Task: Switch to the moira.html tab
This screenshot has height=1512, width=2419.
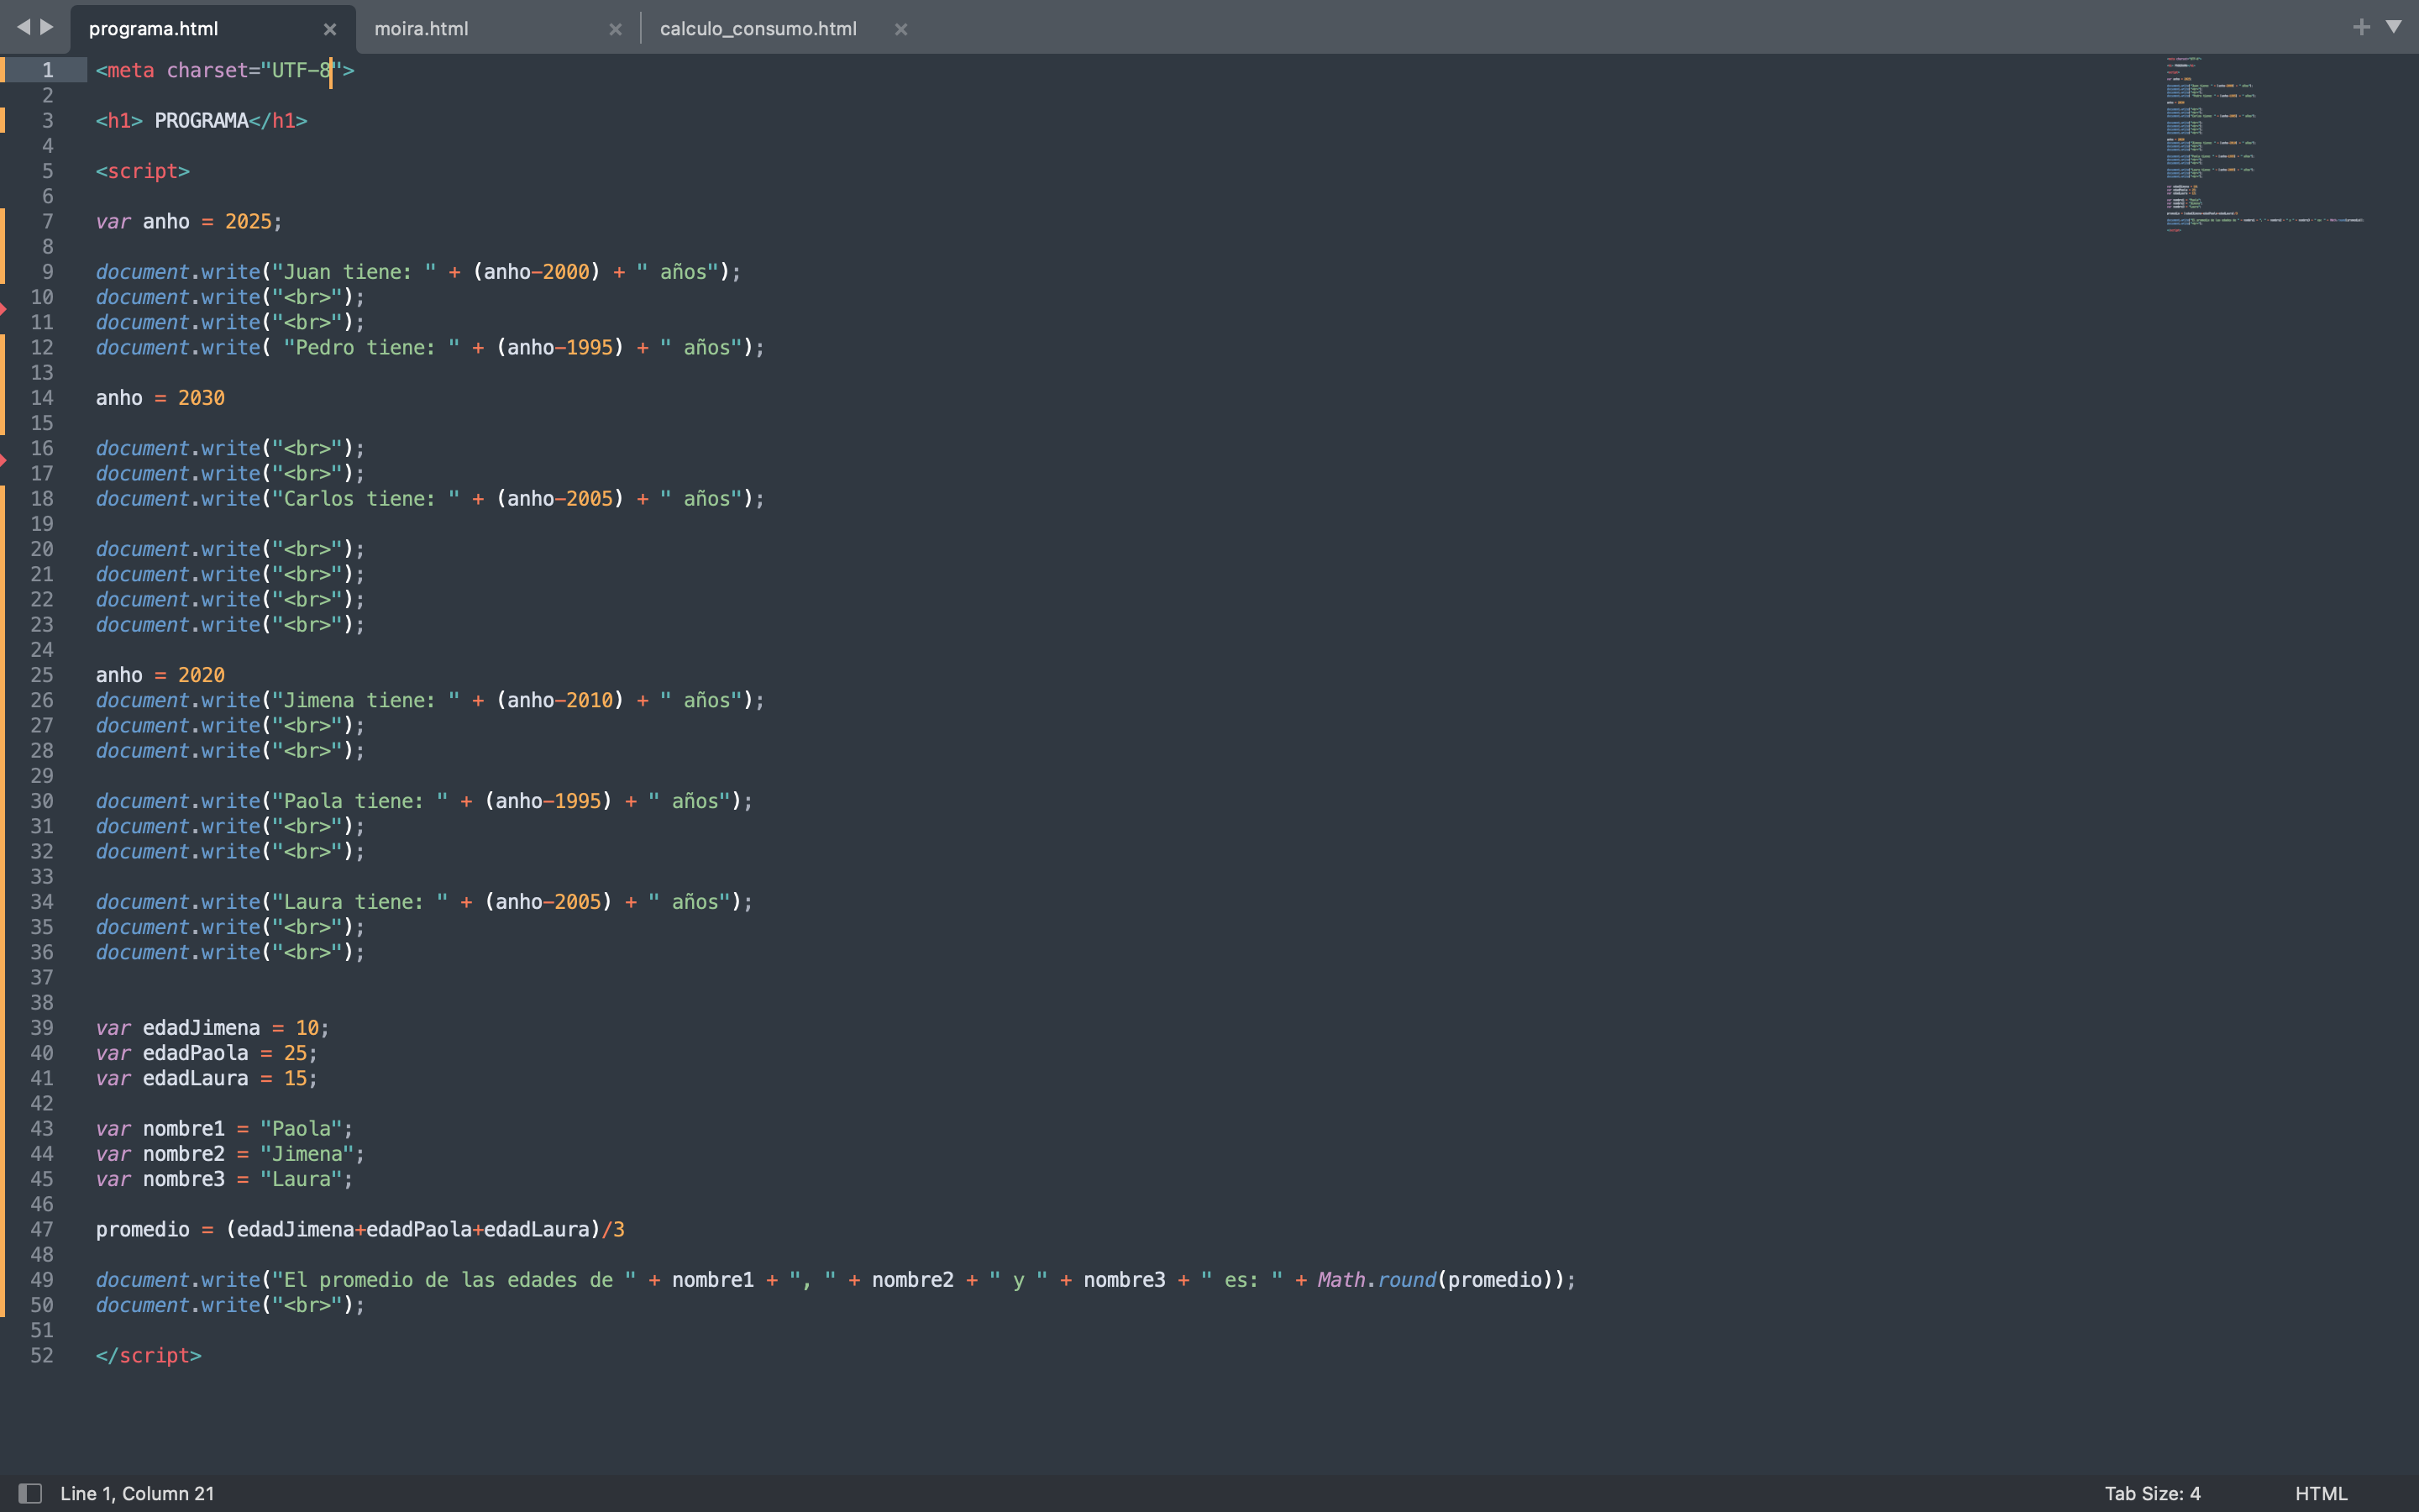Action: [421, 29]
